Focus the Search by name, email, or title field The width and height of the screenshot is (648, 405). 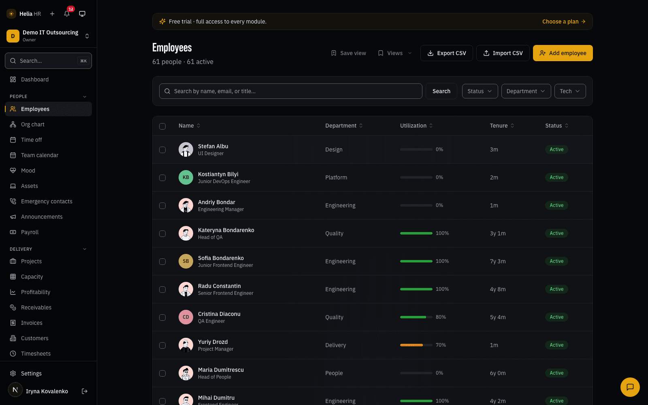pos(291,91)
